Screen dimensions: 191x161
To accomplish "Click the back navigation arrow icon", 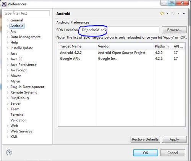I will 162,13.
